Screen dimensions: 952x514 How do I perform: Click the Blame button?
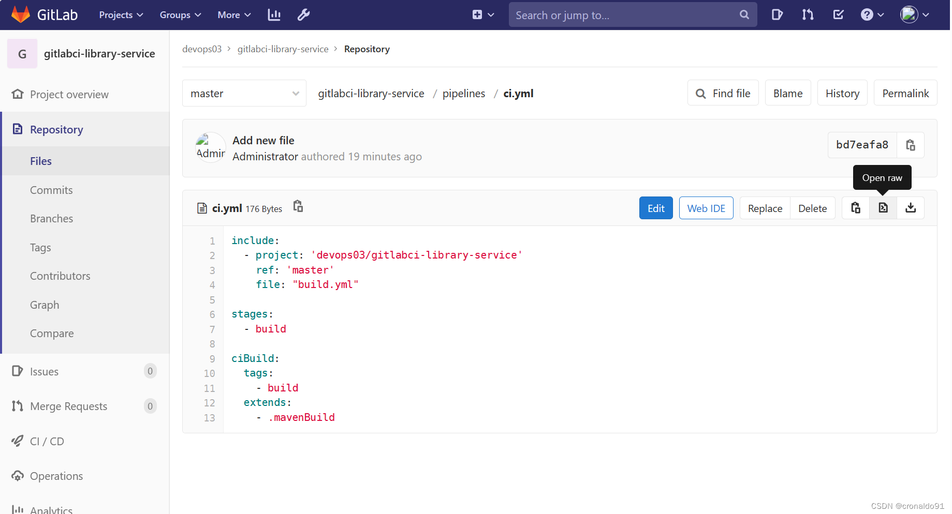pos(788,93)
